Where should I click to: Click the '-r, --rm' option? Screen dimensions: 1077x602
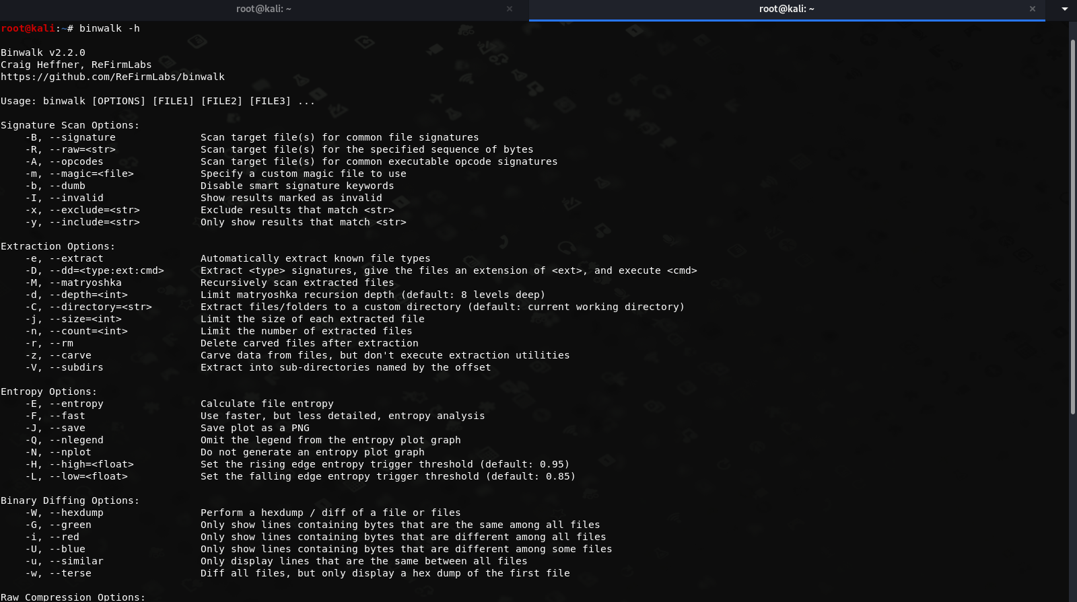(x=49, y=343)
